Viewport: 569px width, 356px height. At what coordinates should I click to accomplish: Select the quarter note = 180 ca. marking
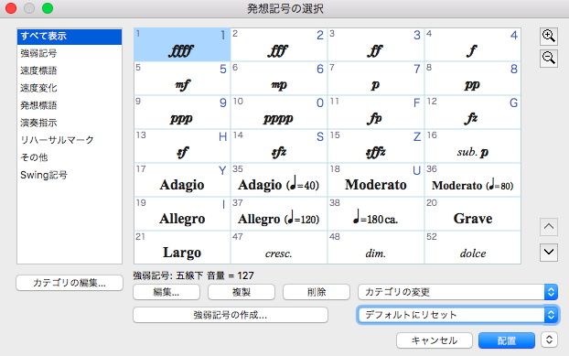376,214
